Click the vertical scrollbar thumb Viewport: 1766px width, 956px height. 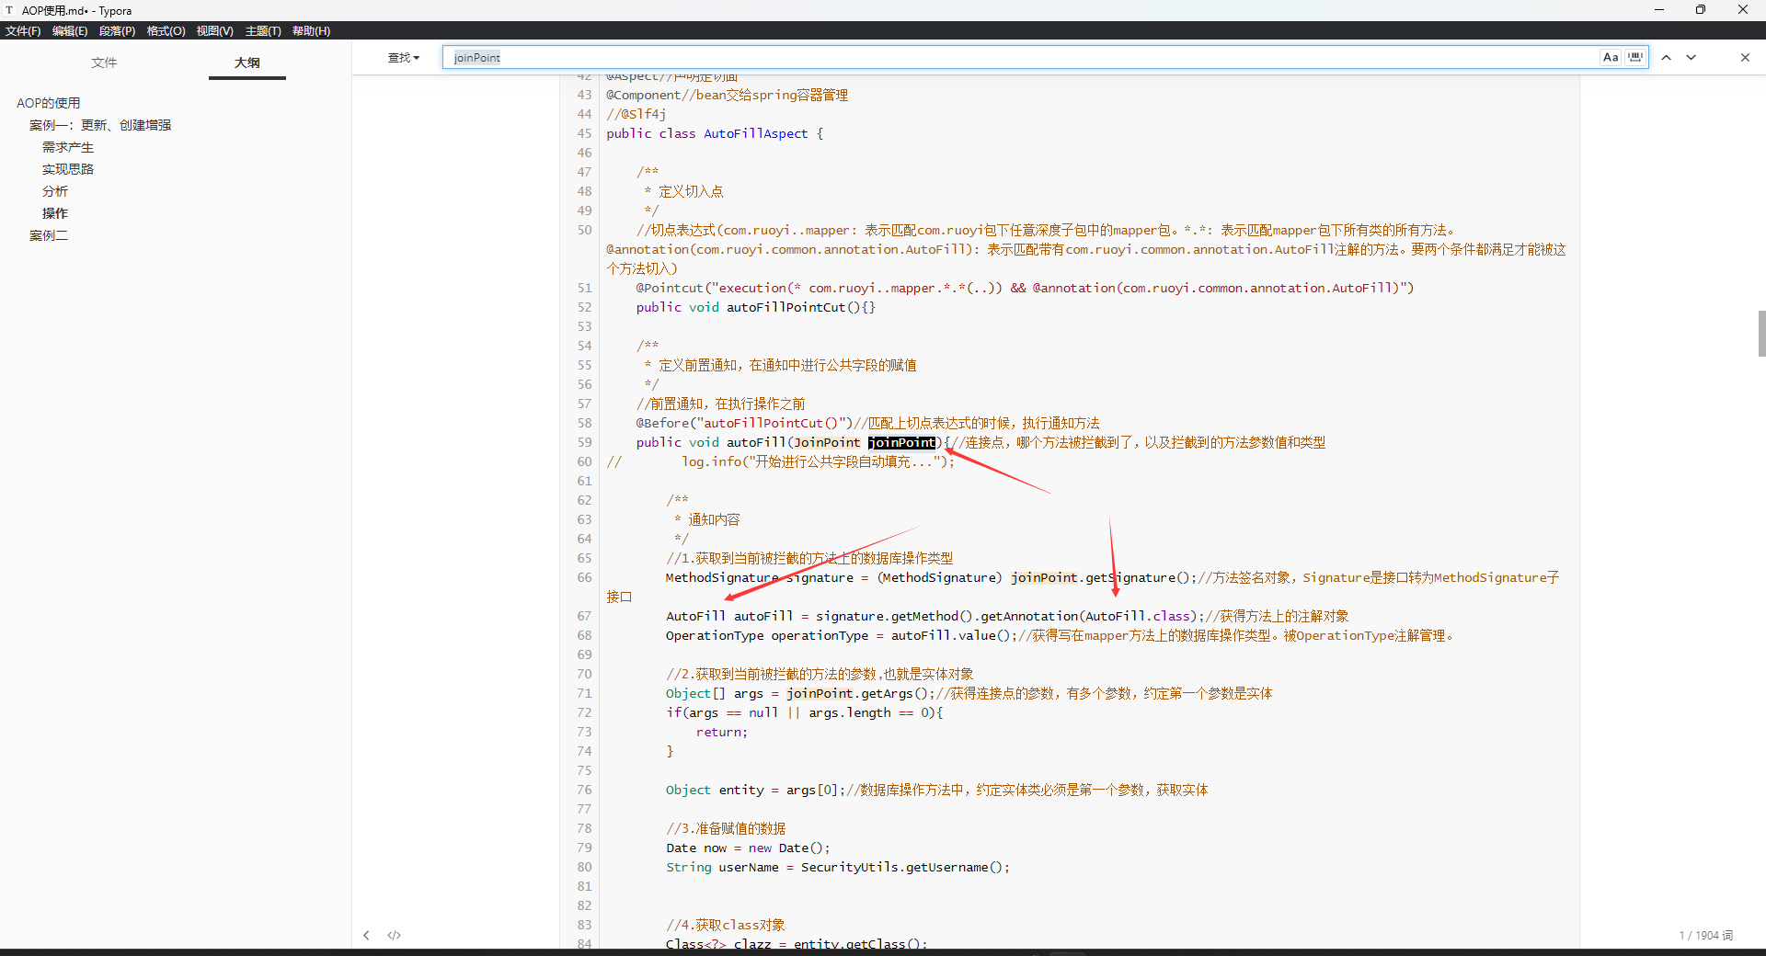pos(1761,334)
